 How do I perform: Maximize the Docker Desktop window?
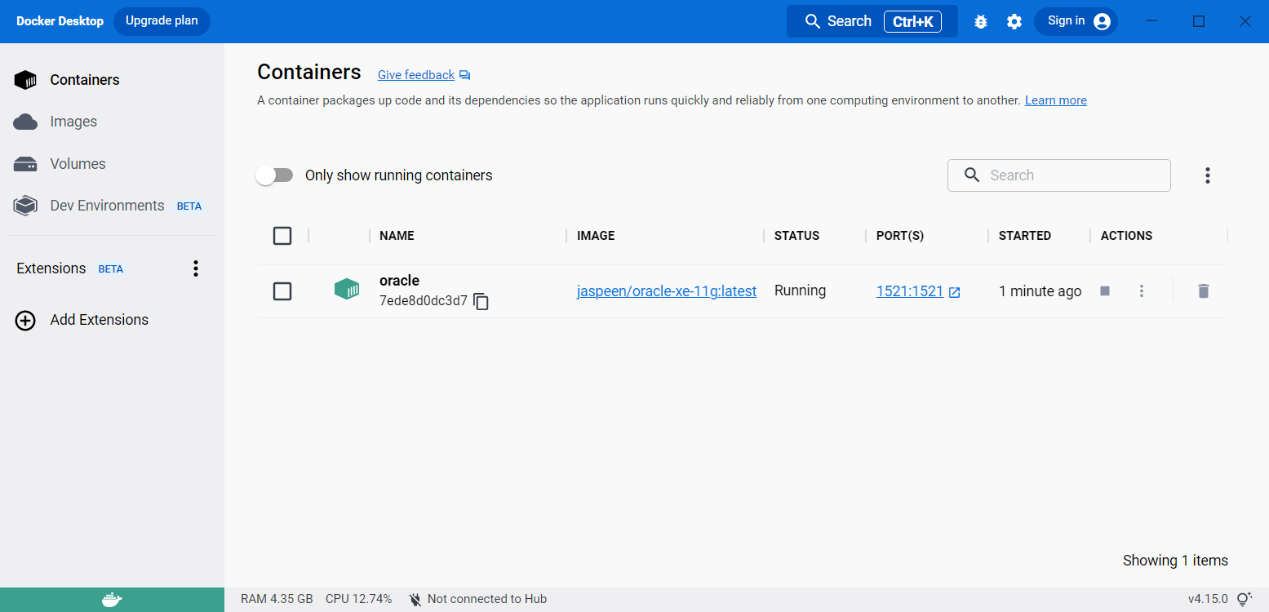point(1199,22)
